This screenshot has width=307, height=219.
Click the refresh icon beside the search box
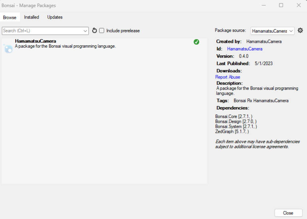point(94,30)
